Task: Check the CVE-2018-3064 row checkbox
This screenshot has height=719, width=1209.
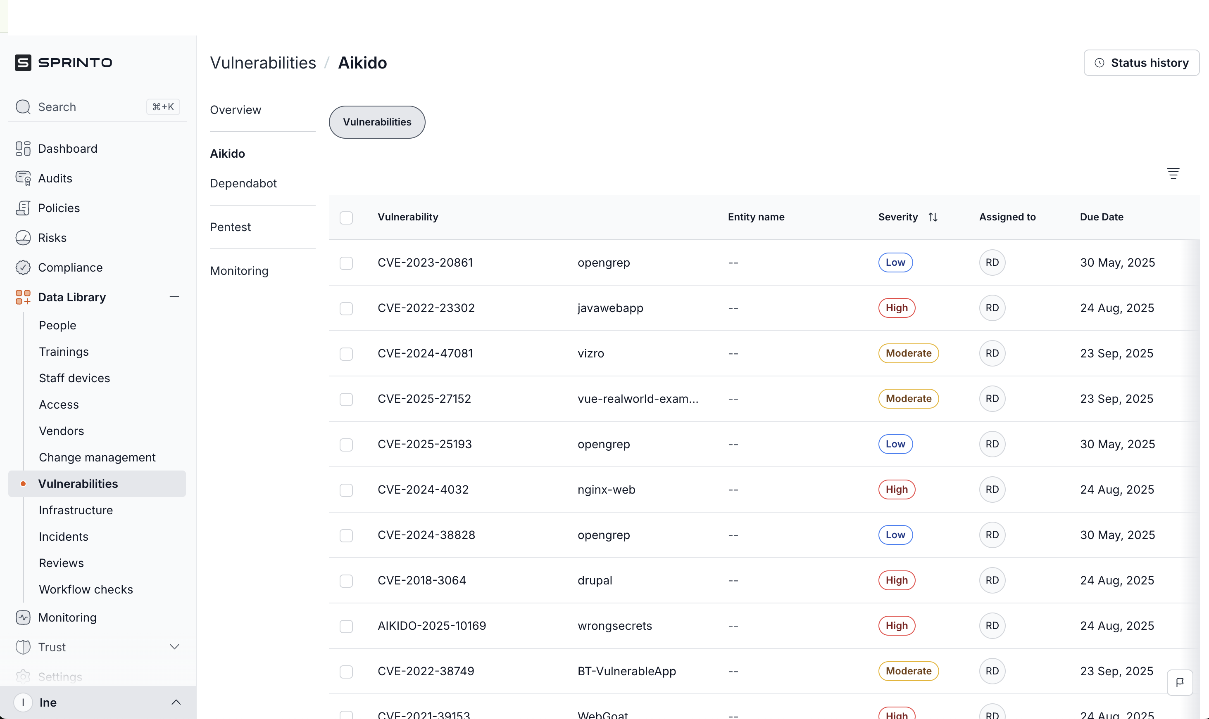Action: coord(346,581)
